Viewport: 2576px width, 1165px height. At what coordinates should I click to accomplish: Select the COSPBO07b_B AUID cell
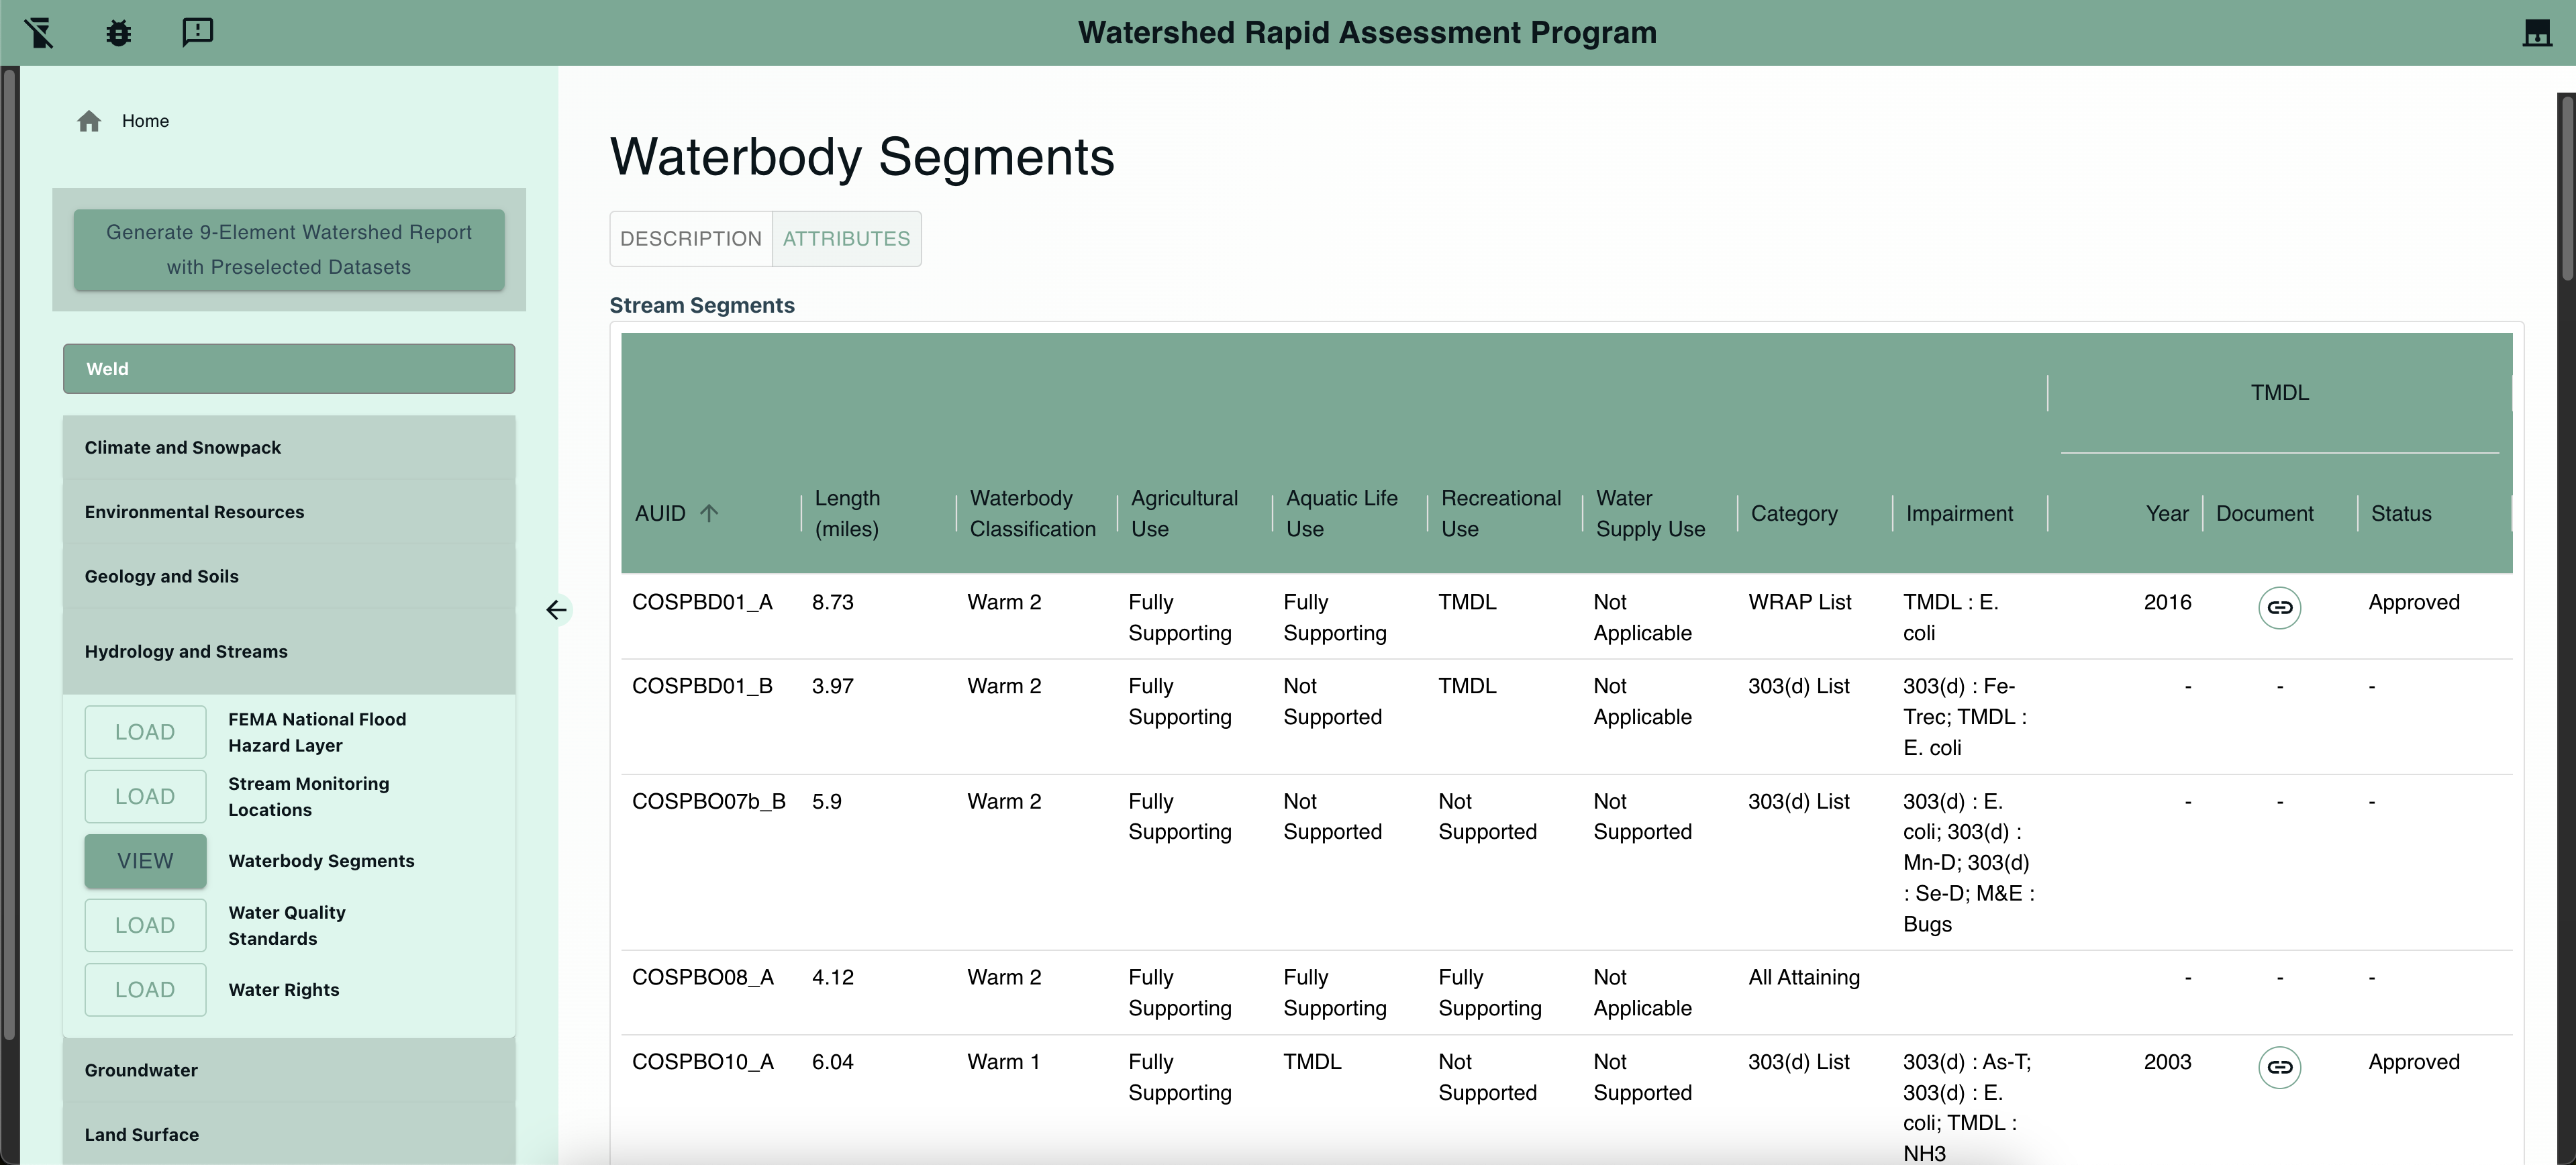tap(708, 801)
